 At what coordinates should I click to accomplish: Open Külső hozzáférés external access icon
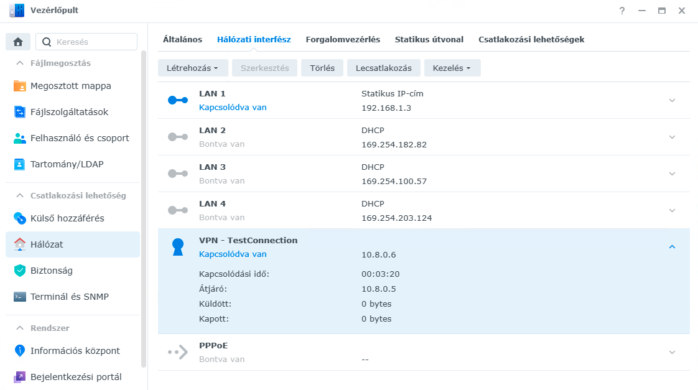(20, 218)
